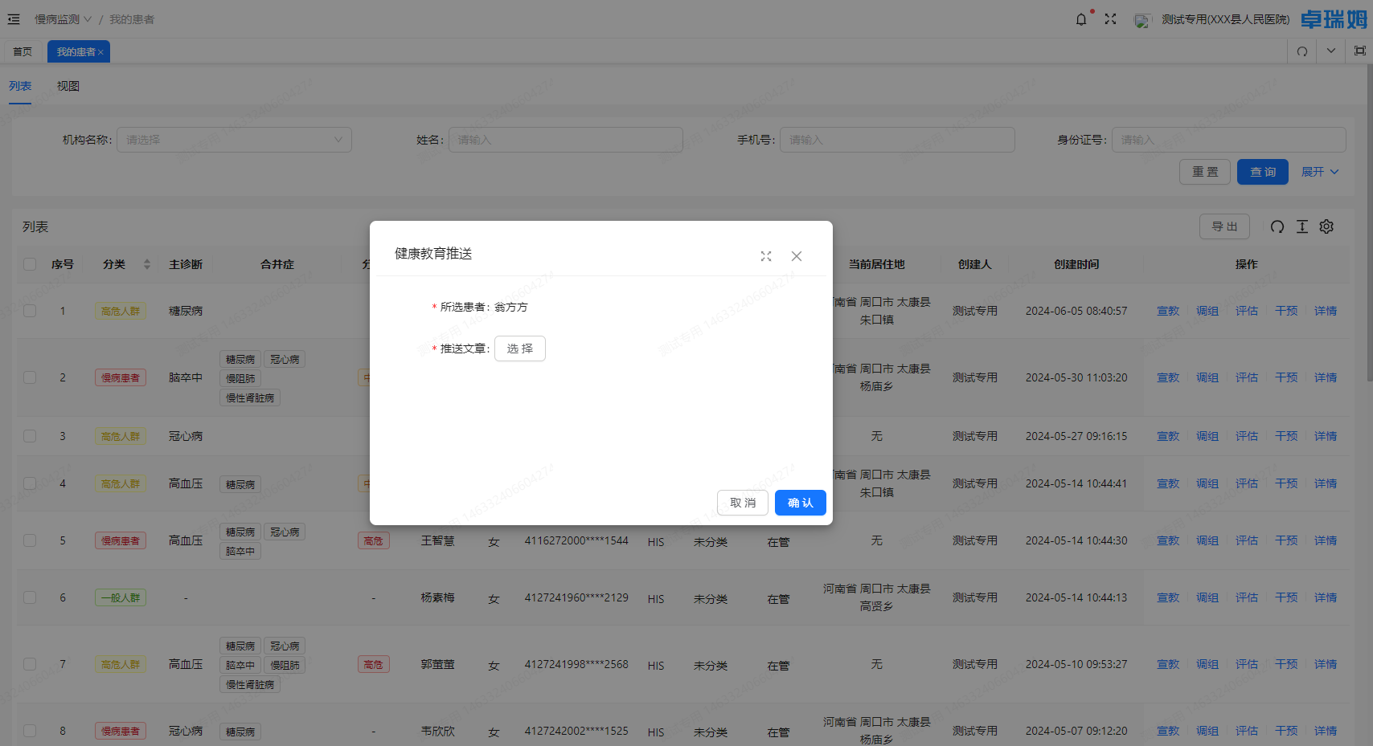The height and width of the screenshot is (746, 1373).
Task: Check row 4 checkbox
Action: click(x=30, y=483)
